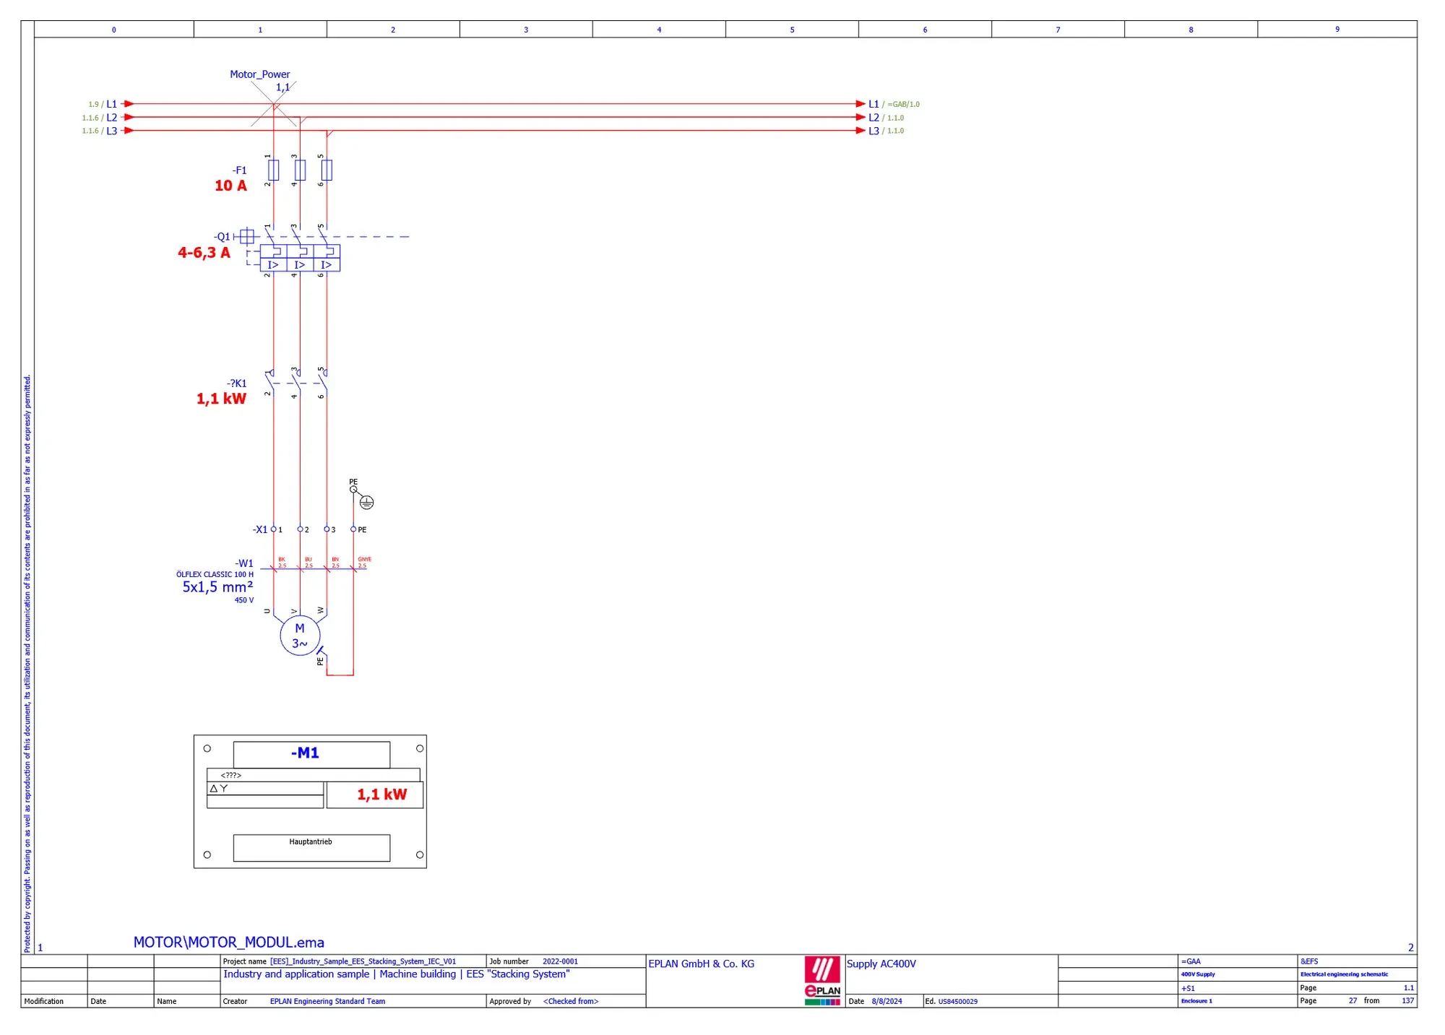This screenshot has height=1035, width=1445.
Task: Click the date 8/8/2024
Action: 887,1001
